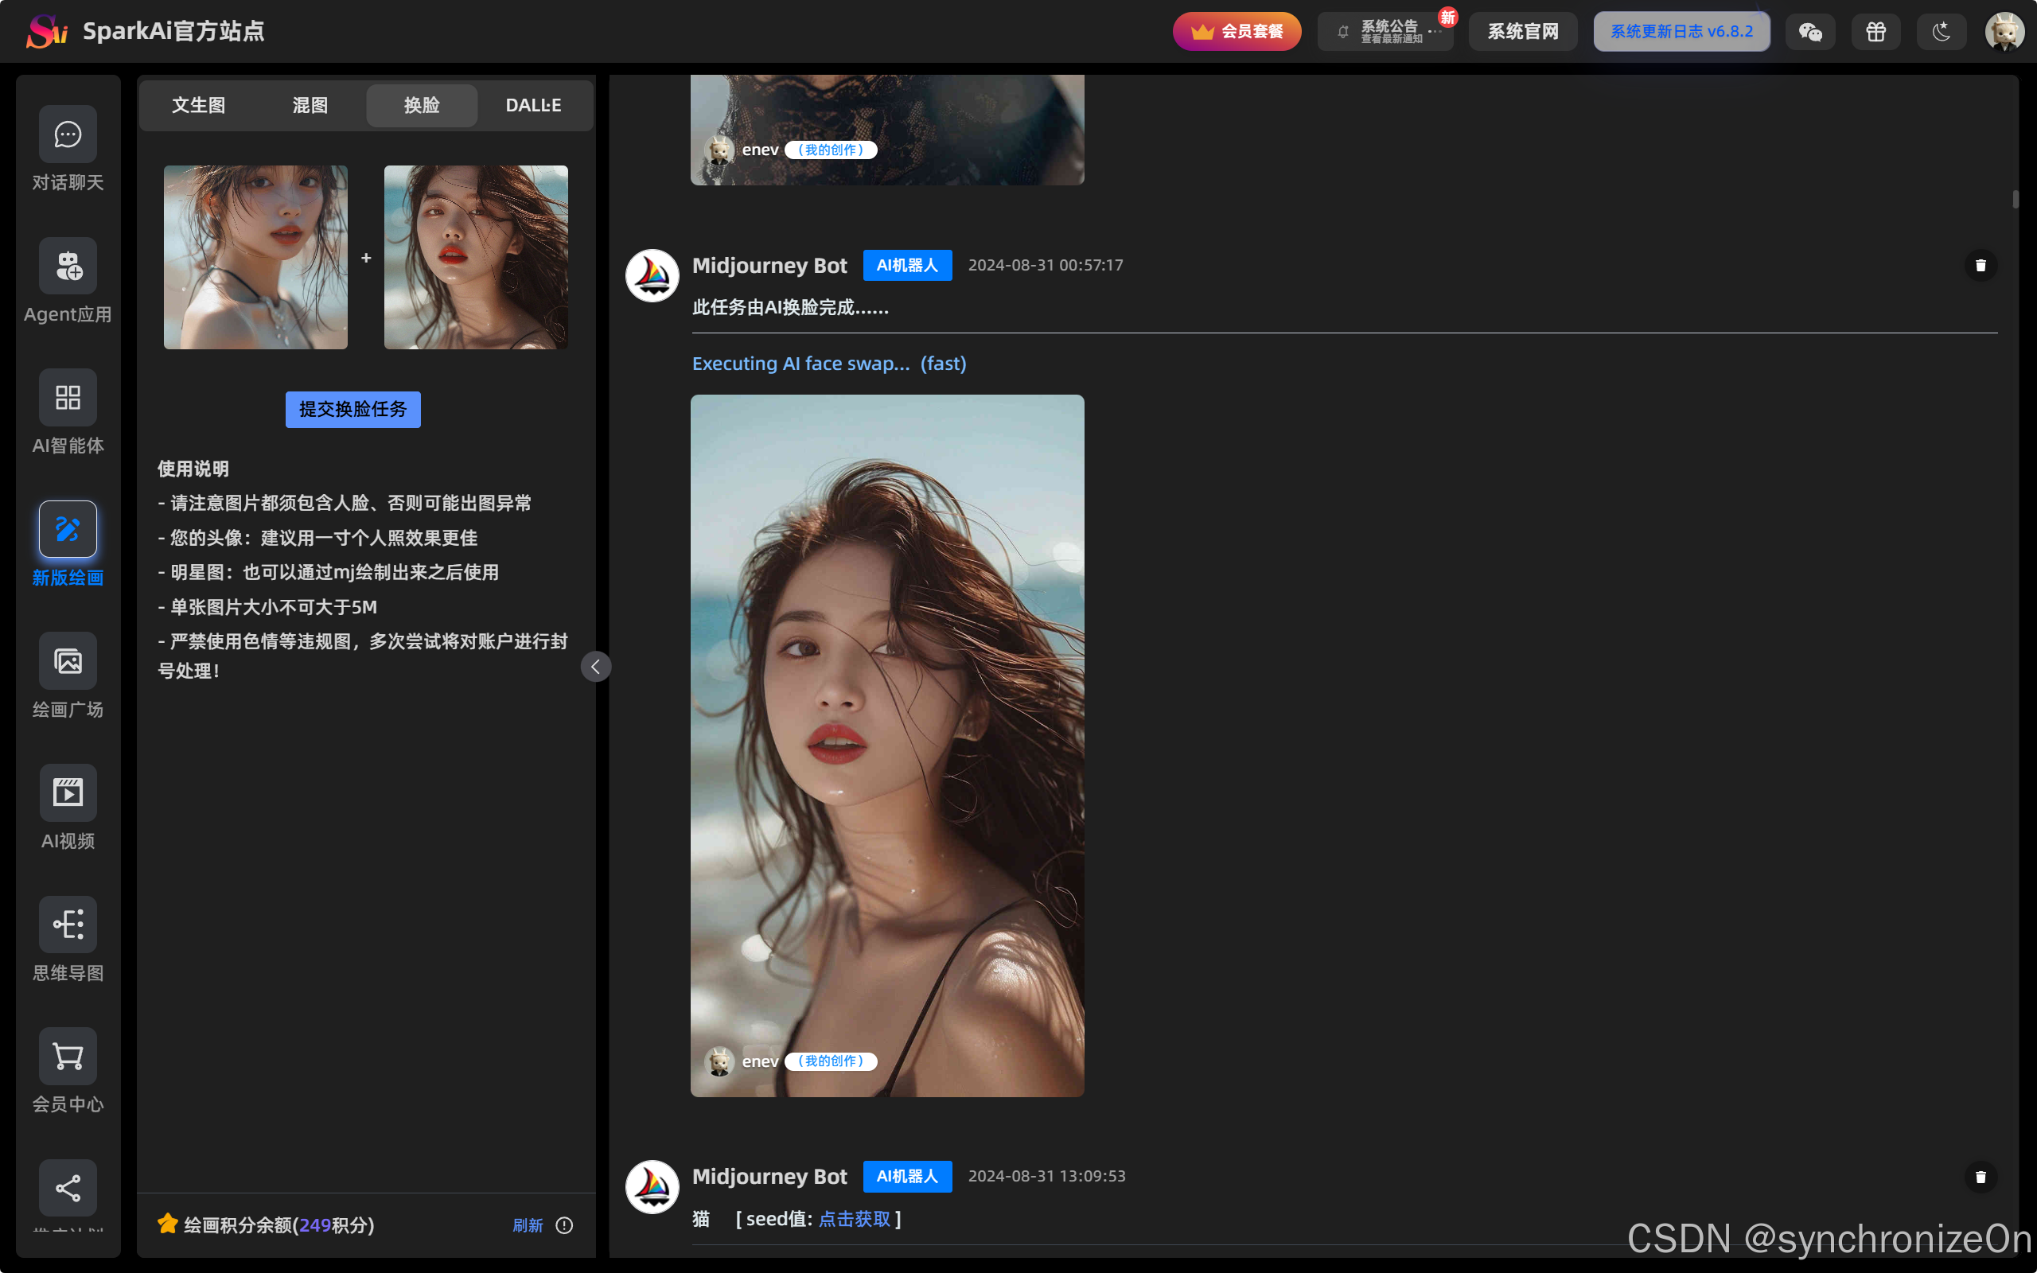Click the WeChat icon in the header

pyautogui.click(x=1809, y=32)
